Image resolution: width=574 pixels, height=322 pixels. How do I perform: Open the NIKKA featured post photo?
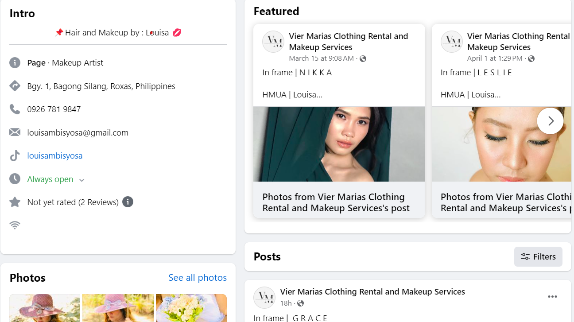click(339, 144)
